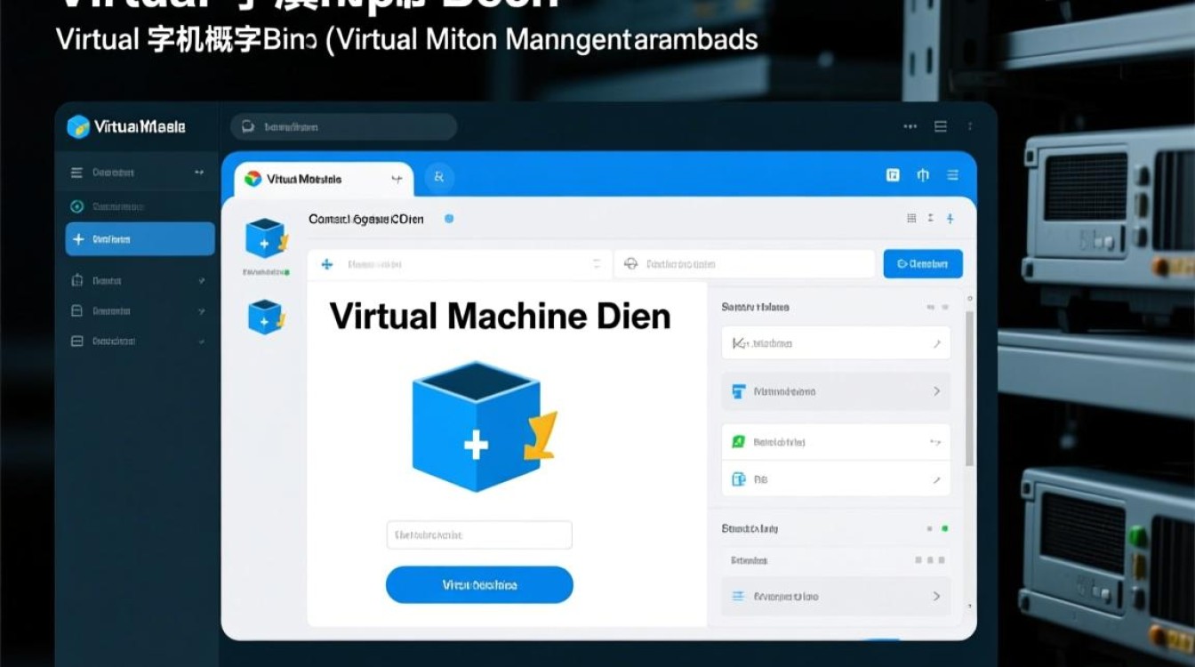Click the square icon in the blue bar's right side
Image resolution: width=1195 pixels, height=667 pixels.
[x=893, y=175]
